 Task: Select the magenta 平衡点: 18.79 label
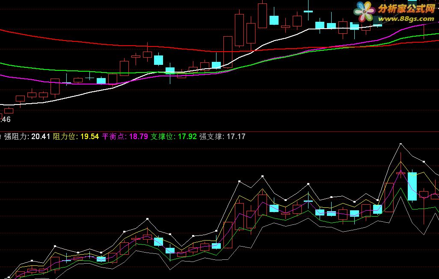click(125, 137)
